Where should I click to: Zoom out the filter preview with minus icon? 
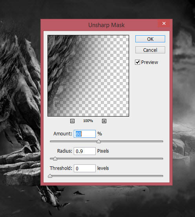click(72, 121)
